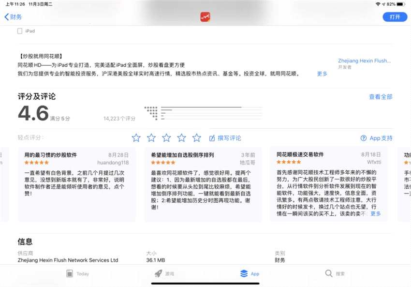411x287 pixels.
Task: Rate the app five stars
Action: click(x=197, y=138)
